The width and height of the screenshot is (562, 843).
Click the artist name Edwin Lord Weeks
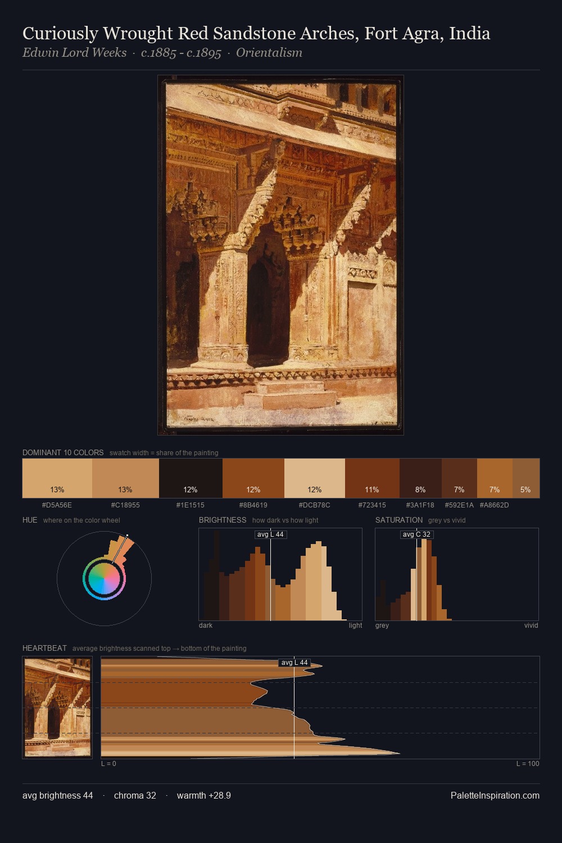74,53
